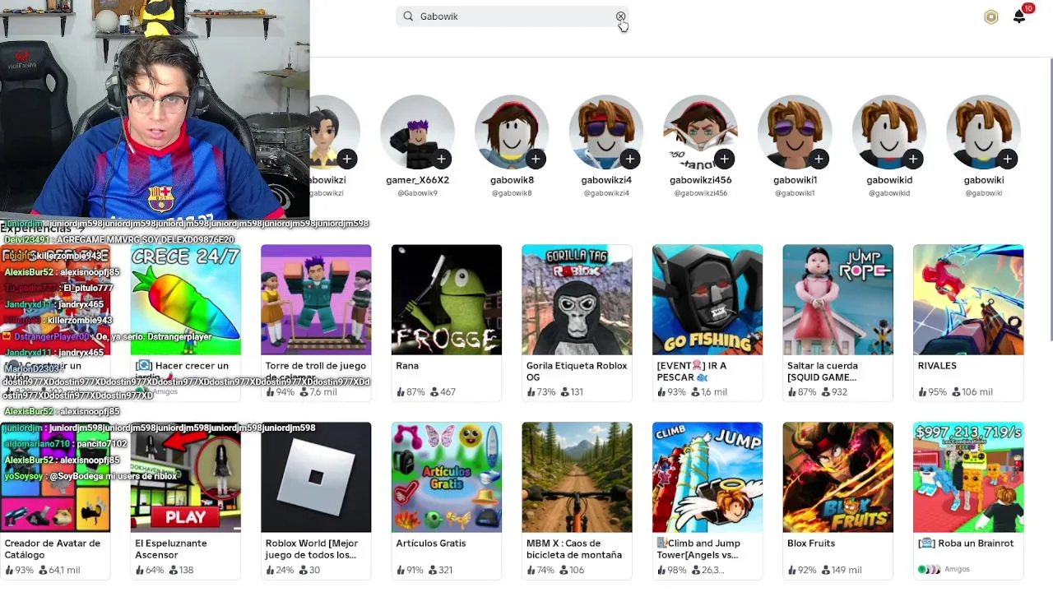Screen dimensions: 1053x592
Task: Open the Crece 24/7 carrot game thumbnail
Action: 185,299
